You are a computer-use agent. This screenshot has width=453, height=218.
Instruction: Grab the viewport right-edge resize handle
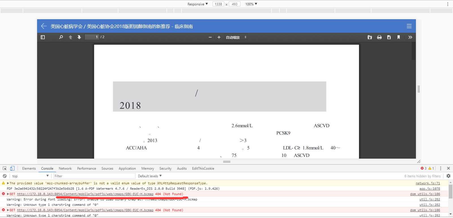click(419, 89)
